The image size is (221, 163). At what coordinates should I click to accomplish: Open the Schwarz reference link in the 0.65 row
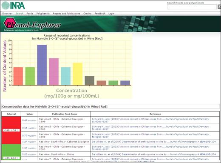tap(150, 128)
